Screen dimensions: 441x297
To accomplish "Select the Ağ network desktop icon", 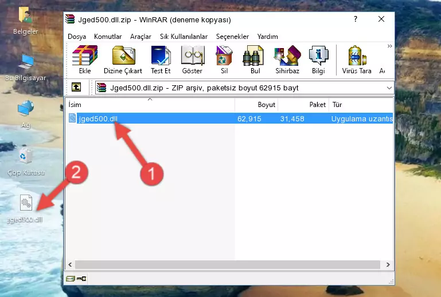I will 26,114.
